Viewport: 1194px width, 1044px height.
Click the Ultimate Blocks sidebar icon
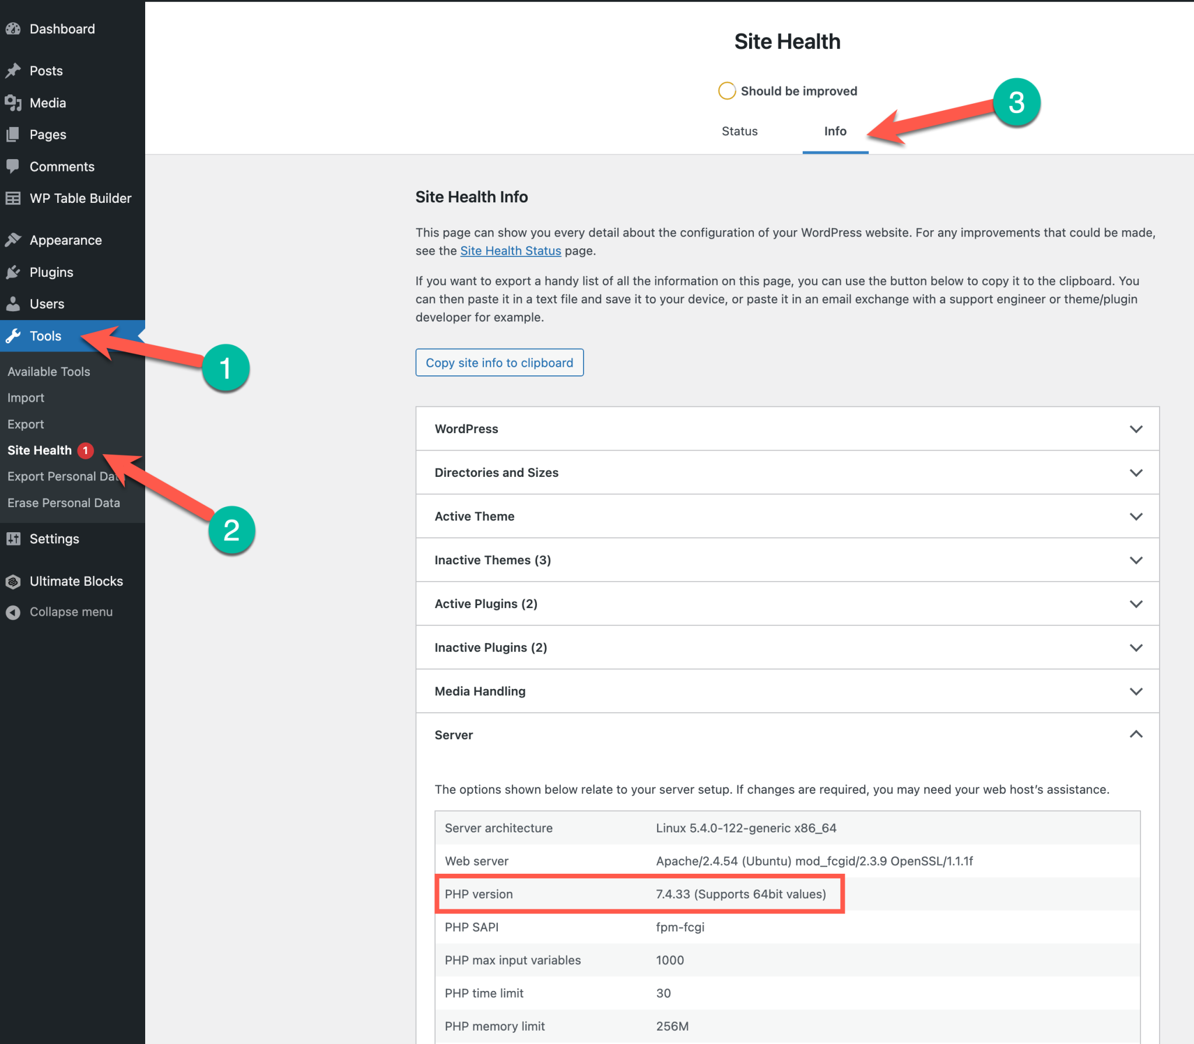14,581
